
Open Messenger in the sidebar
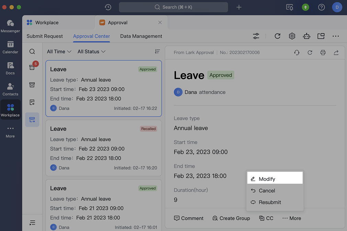10,26
